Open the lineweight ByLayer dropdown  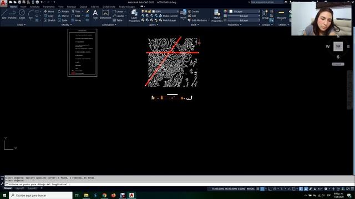point(244,16)
